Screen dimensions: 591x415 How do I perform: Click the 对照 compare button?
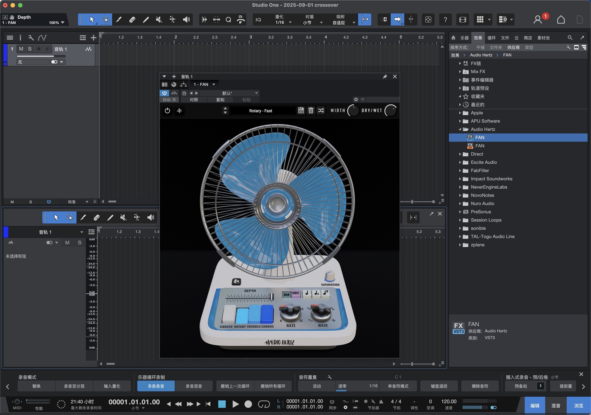pos(194,100)
